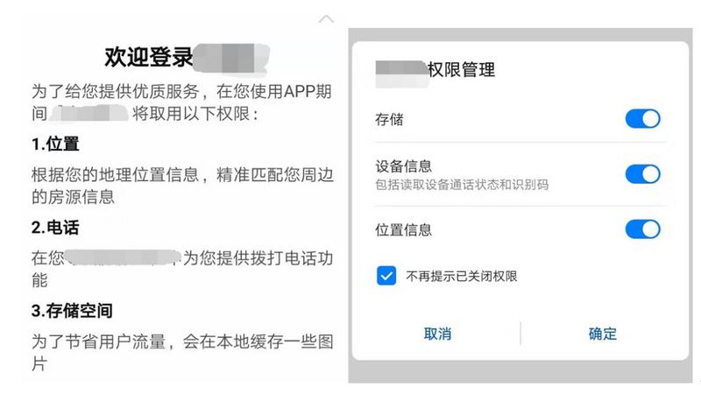This screenshot has height=394, width=701.
Task: Click the 欢迎登录 title text
Action: [148, 57]
